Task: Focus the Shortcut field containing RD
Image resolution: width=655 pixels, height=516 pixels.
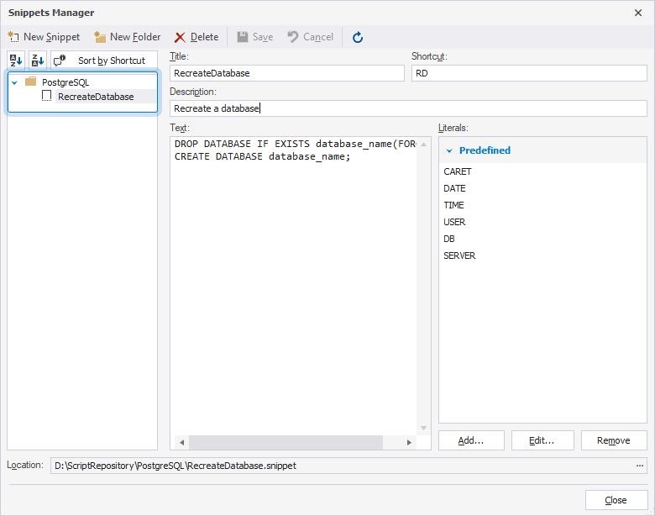Action: tap(529, 73)
